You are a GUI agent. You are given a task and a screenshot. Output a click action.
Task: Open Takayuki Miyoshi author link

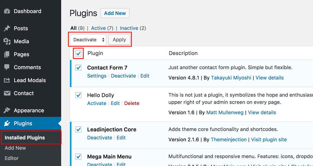point(231,78)
